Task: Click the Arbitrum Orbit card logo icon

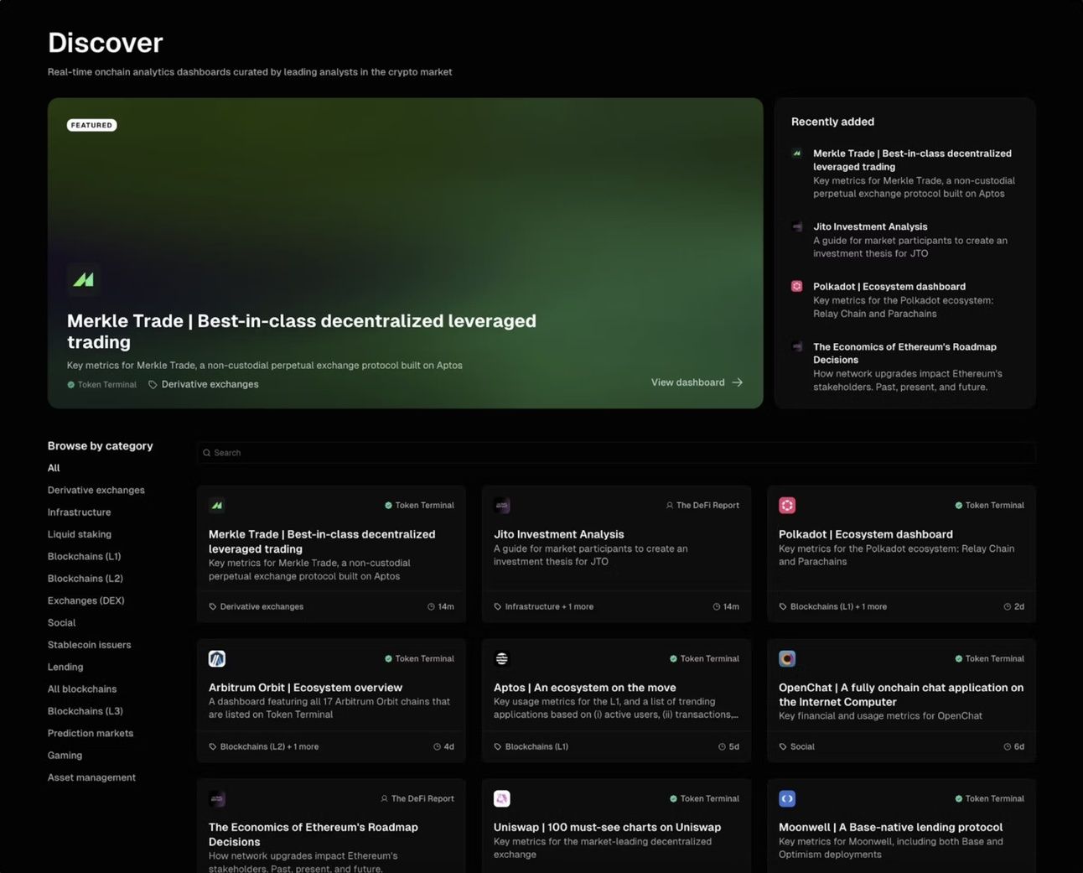Action: coord(217,659)
